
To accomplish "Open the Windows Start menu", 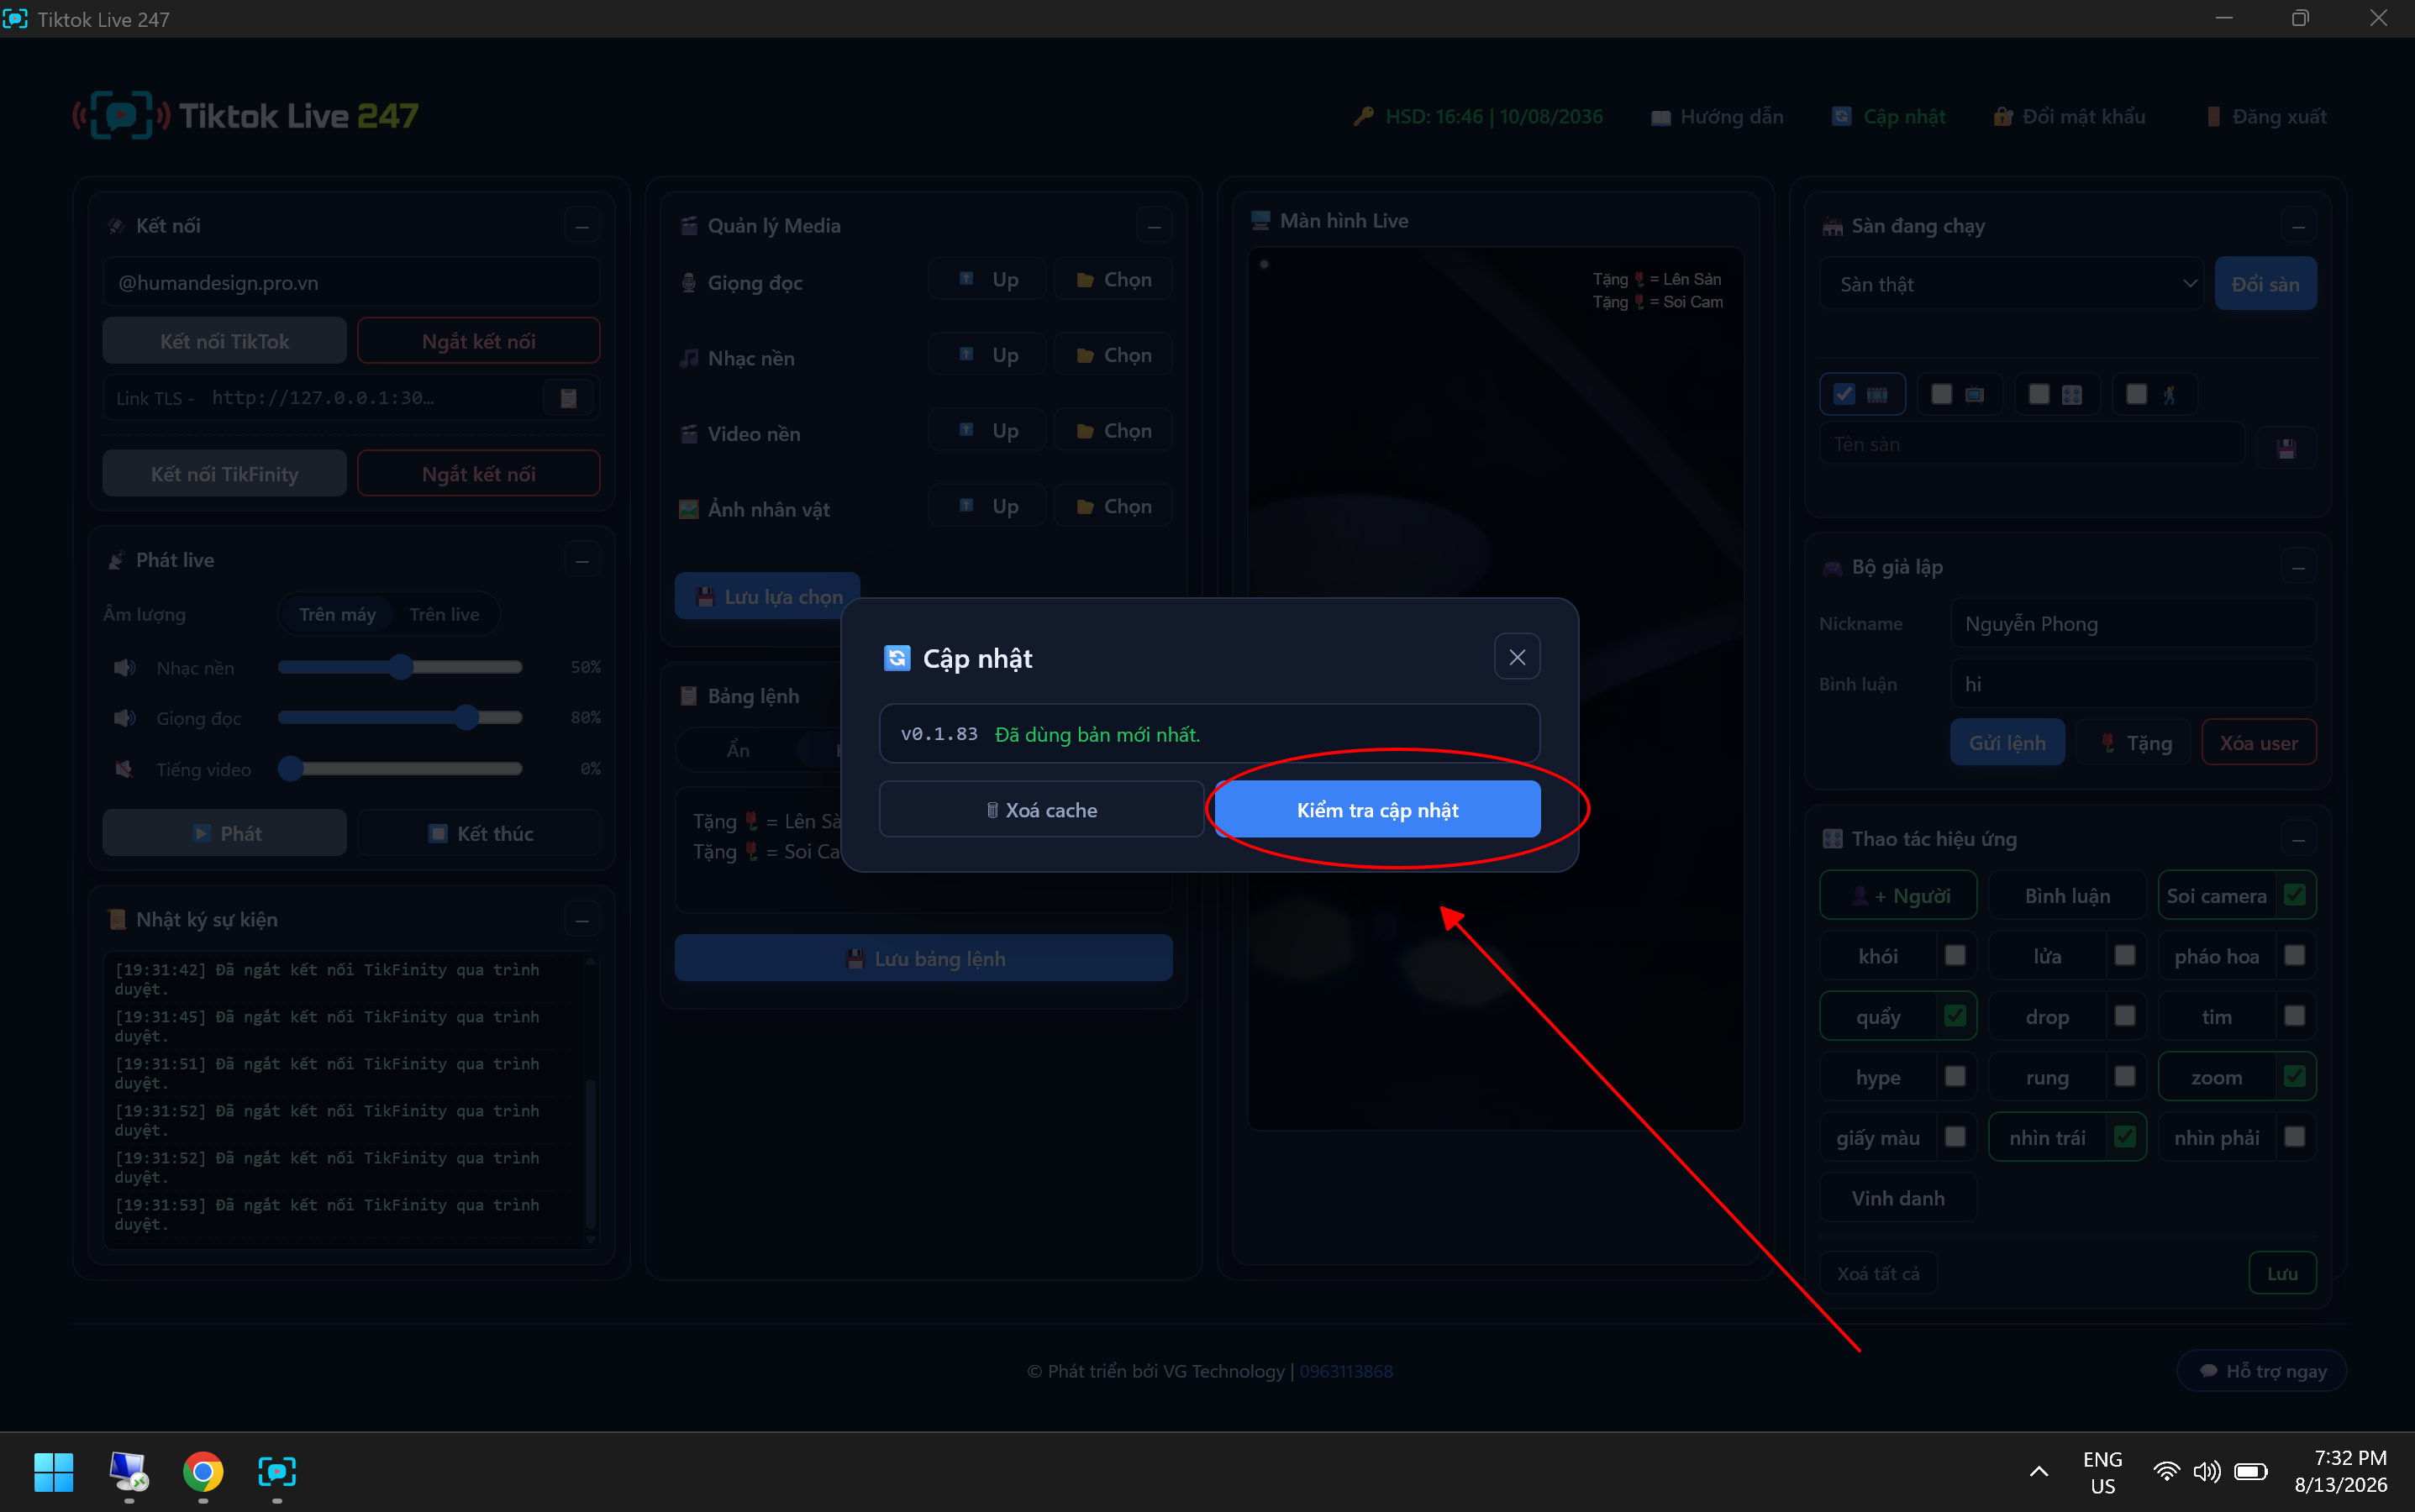I will 53,1472.
